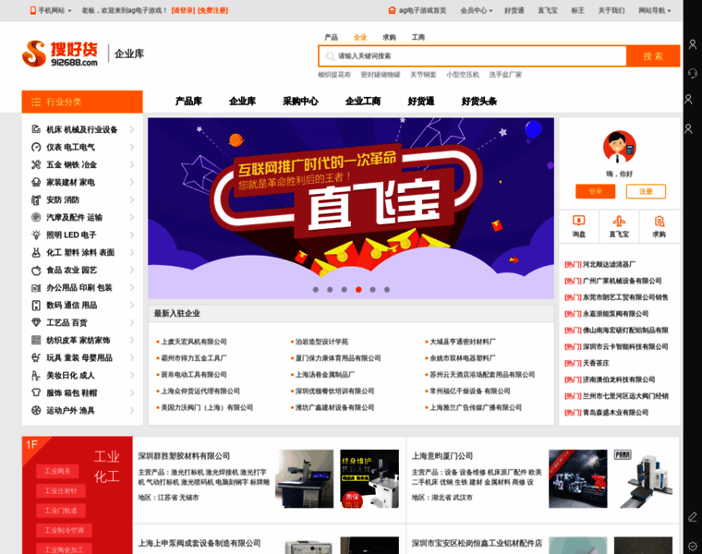
Task: Click the icon beside 安防 消防
Action: tap(36, 199)
